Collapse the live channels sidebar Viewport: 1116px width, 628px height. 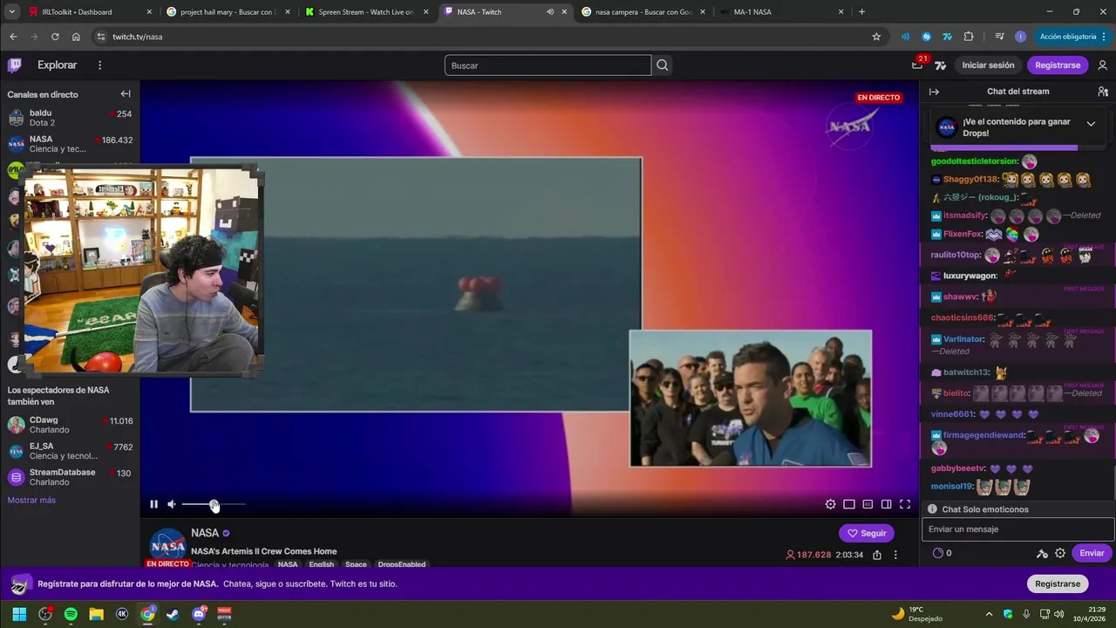[x=126, y=94]
